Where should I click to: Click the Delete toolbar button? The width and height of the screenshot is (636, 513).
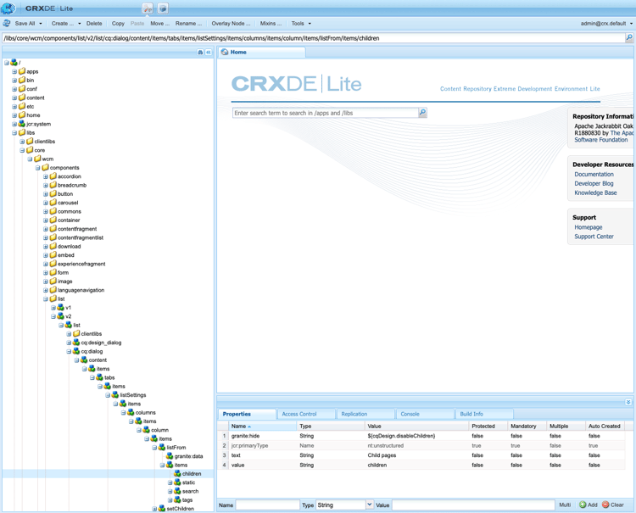pos(94,24)
